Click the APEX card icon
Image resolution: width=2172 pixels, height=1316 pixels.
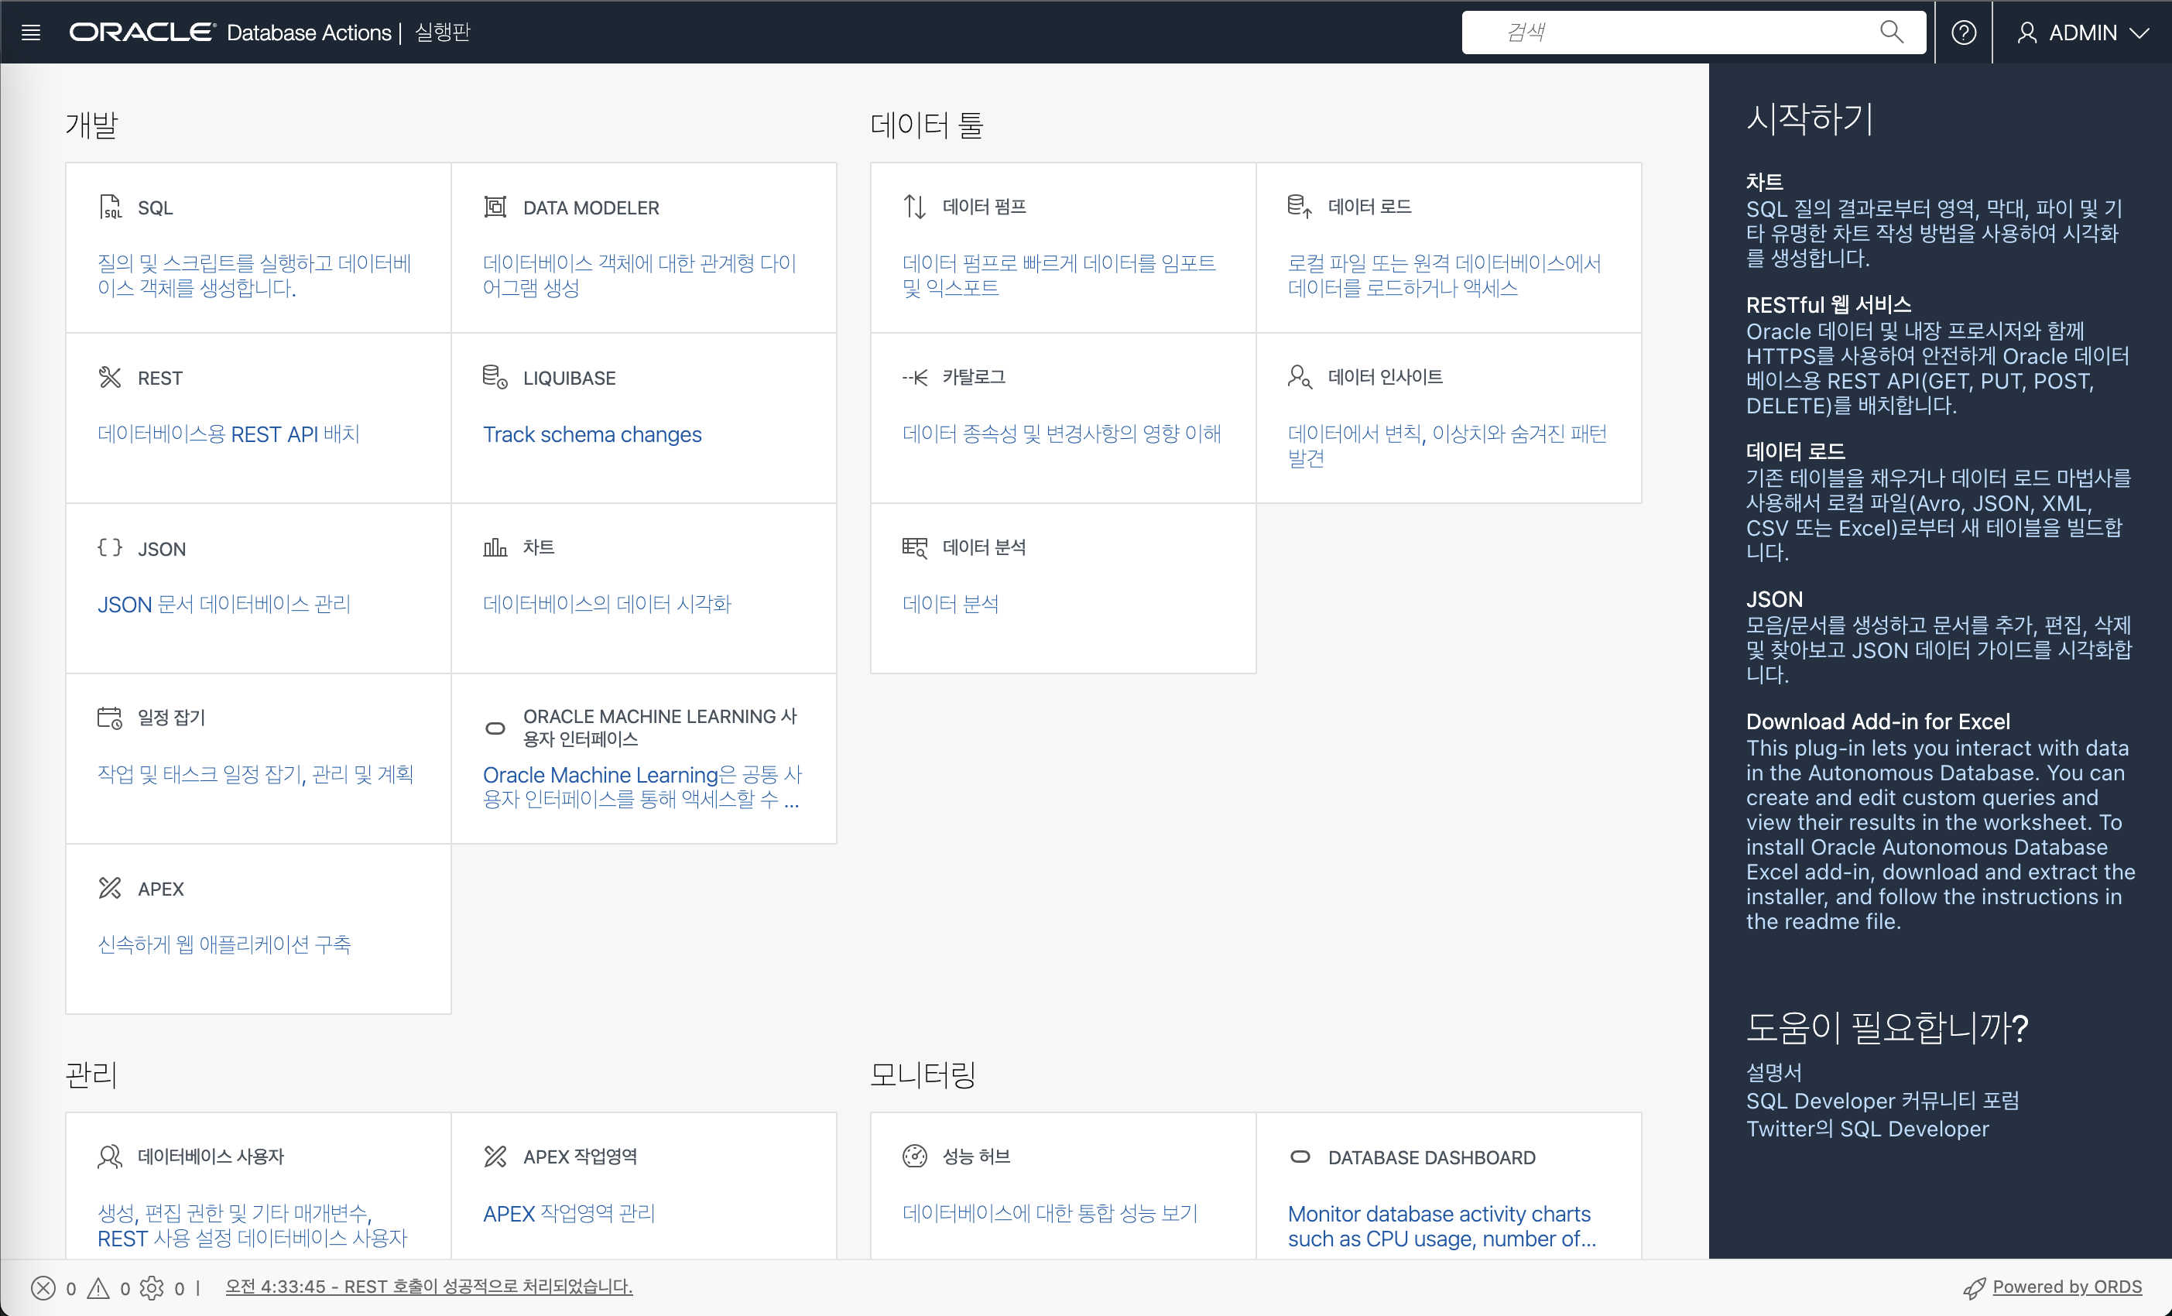(x=110, y=888)
